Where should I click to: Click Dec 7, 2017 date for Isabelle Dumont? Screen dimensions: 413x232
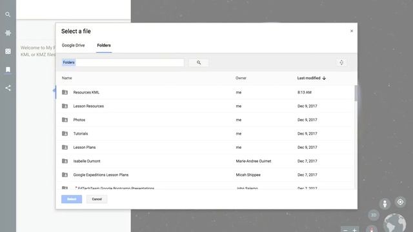point(307,161)
